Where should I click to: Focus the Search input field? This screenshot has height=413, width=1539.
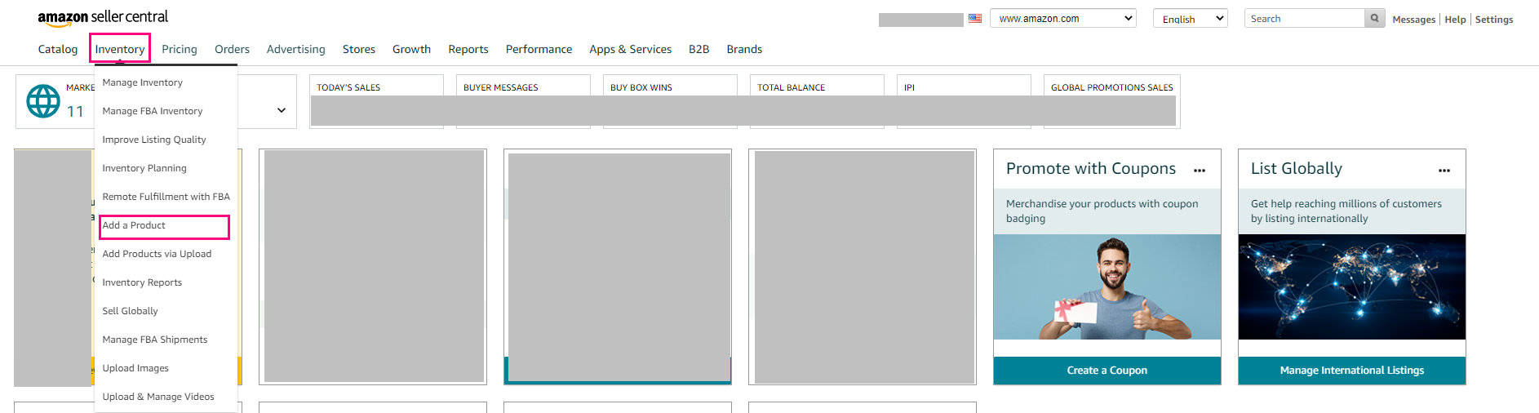click(x=1304, y=18)
